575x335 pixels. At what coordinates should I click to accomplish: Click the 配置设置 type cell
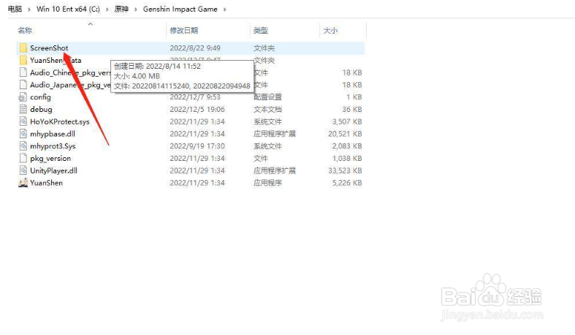click(x=267, y=97)
